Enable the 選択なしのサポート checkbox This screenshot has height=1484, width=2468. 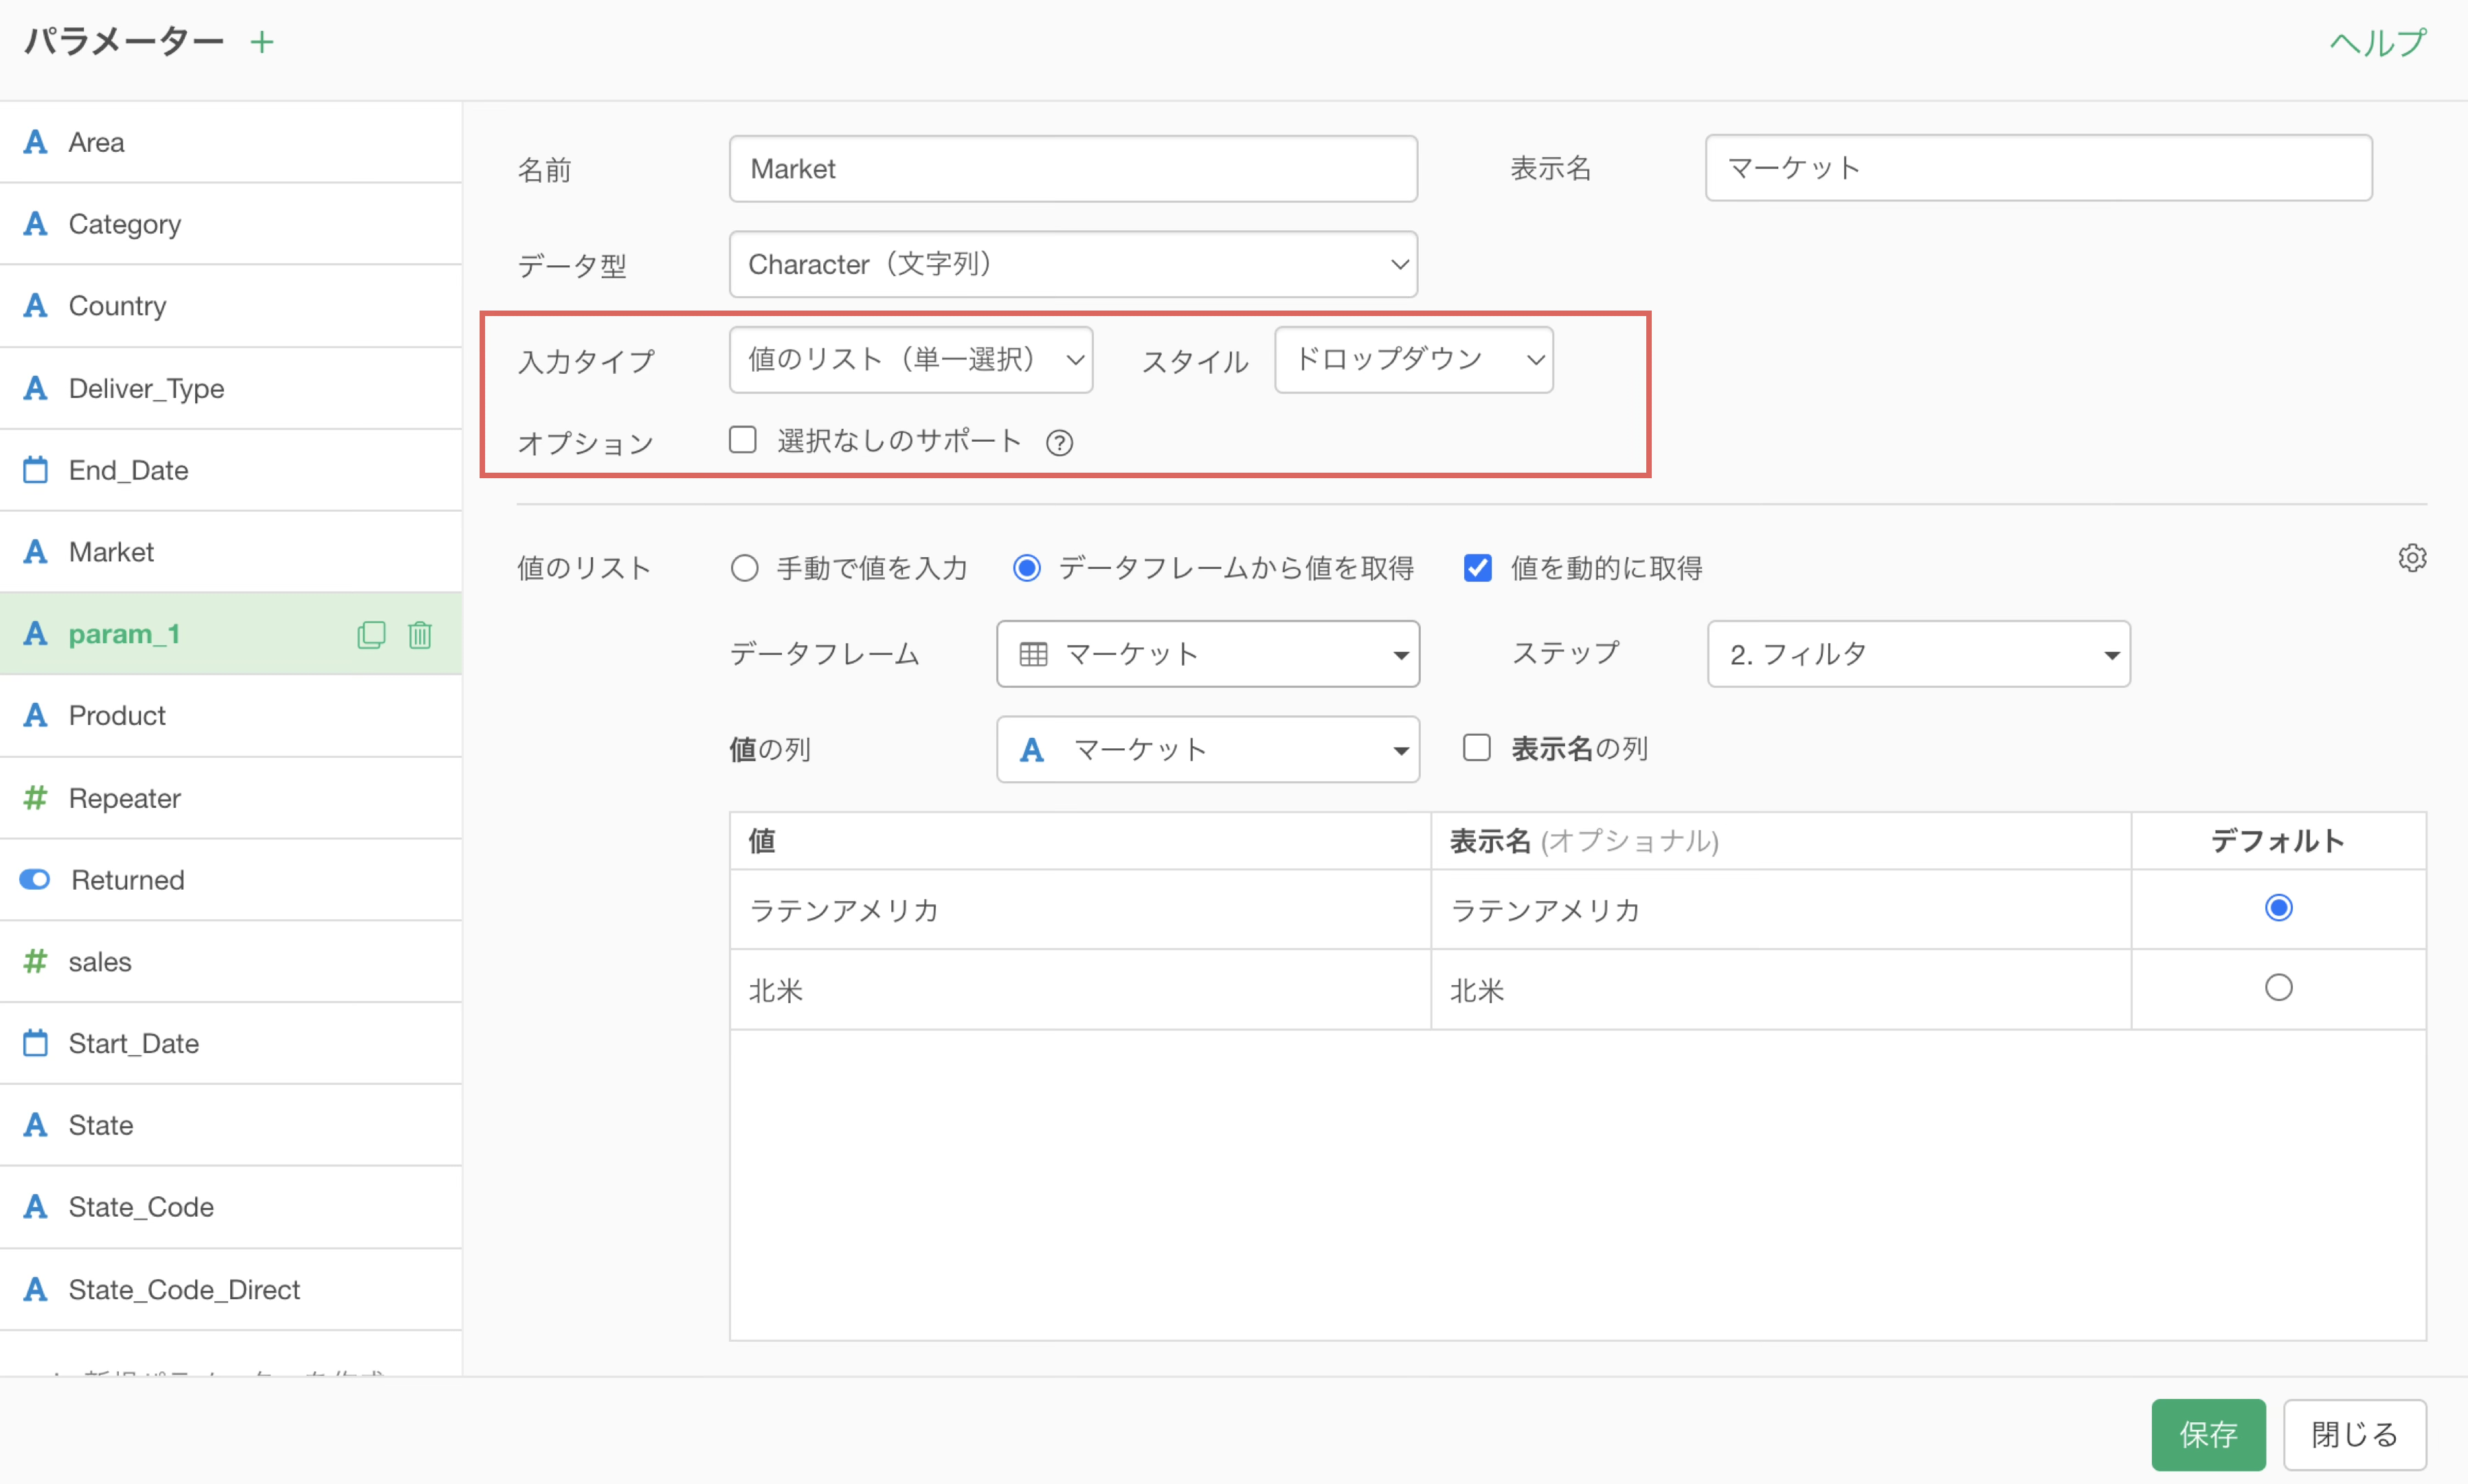[743, 440]
